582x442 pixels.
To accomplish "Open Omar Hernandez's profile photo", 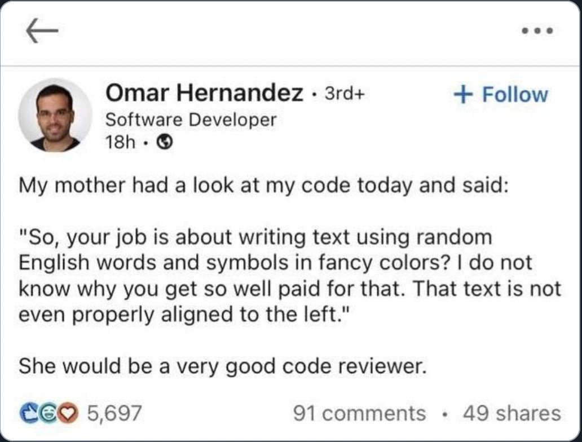I will pos(55,114).
